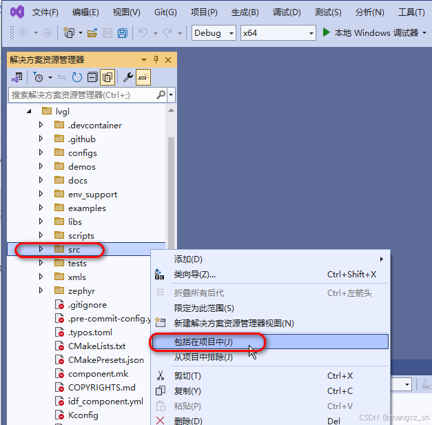This screenshot has height=425, width=432.
Task: Close the Solution Explorer panel
Action: pos(168,60)
